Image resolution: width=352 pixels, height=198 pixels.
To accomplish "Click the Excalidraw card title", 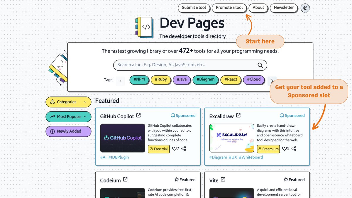I will (221, 116).
